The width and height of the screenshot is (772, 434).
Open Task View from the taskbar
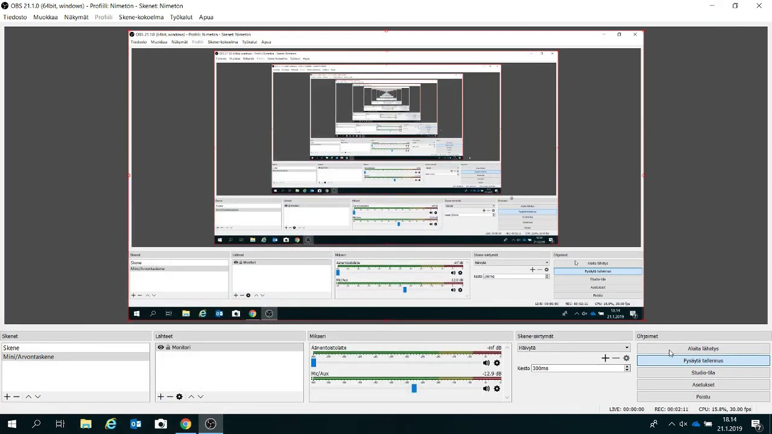coord(60,424)
